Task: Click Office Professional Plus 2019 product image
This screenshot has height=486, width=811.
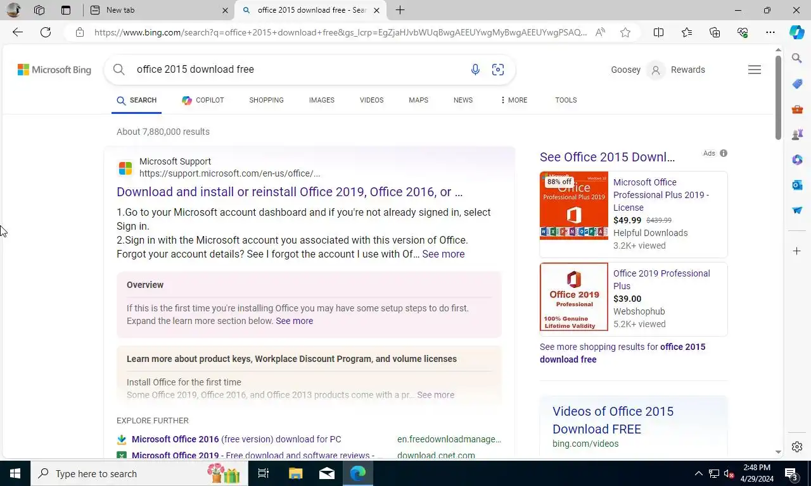Action: point(574,206)
